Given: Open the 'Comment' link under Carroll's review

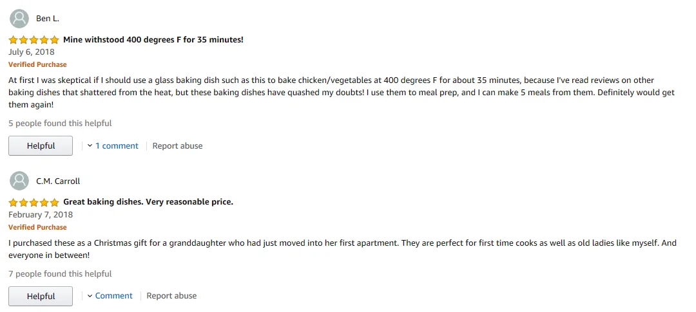Looking at the screenshot, I should [x=113, y=296].
